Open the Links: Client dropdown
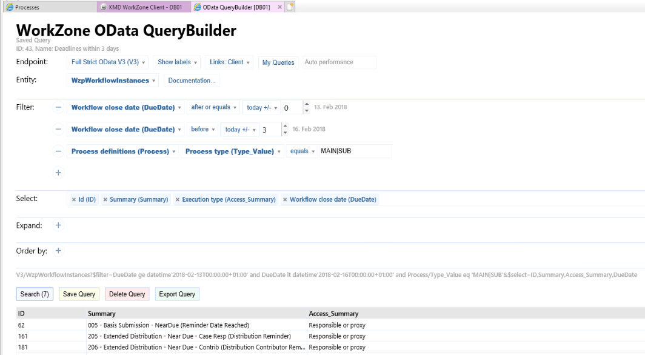This screenshot has height=355, width=645. [x=230, y=62]
